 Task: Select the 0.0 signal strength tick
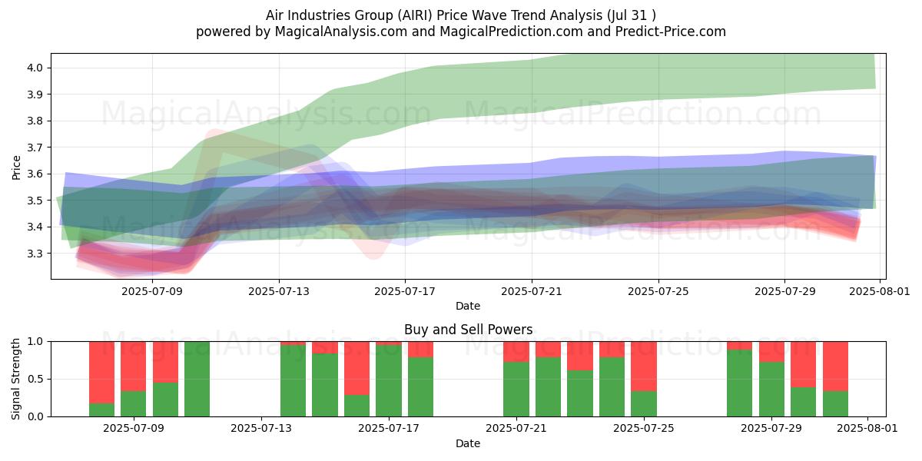(36, 416)
